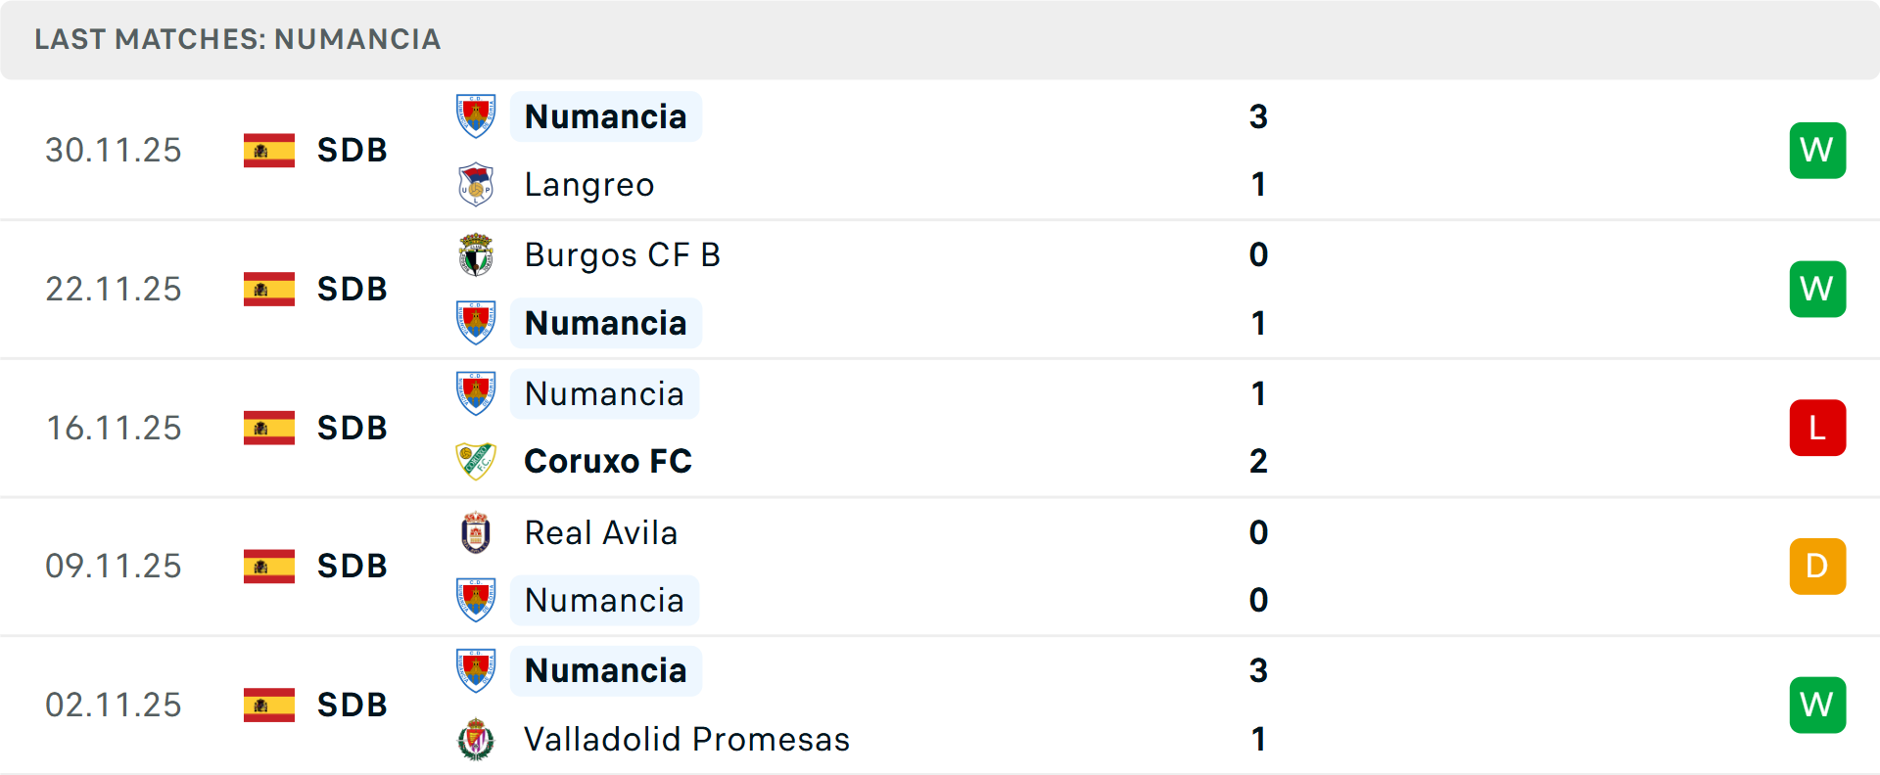Click the Burgos CF B crest icon
1880x775 pixels.
coord(476,254)
